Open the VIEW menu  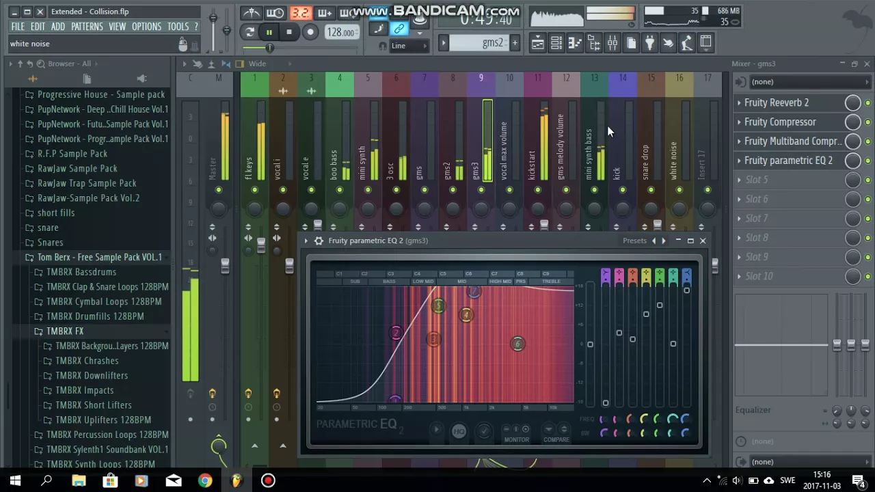117,27
